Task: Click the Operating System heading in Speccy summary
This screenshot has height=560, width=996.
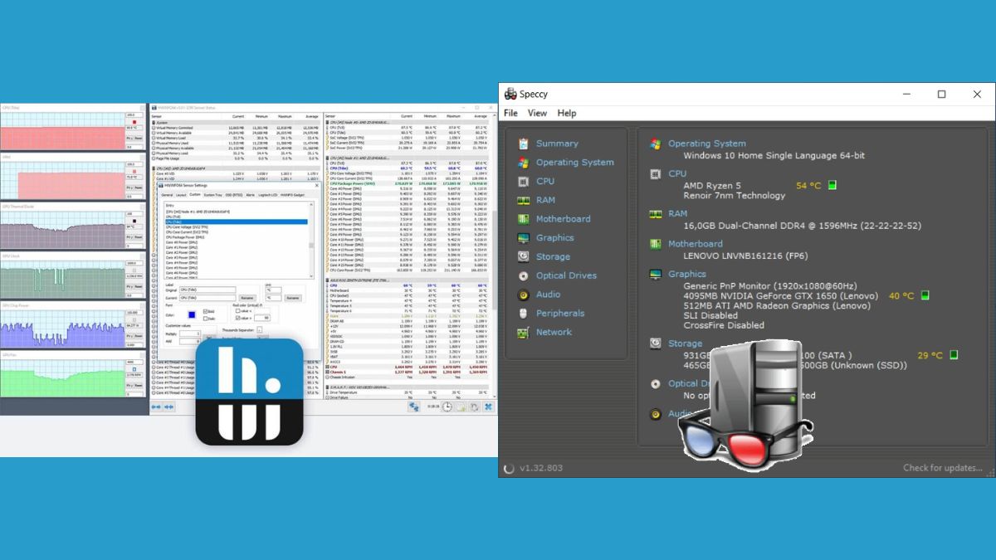Action: click(707, 144)
